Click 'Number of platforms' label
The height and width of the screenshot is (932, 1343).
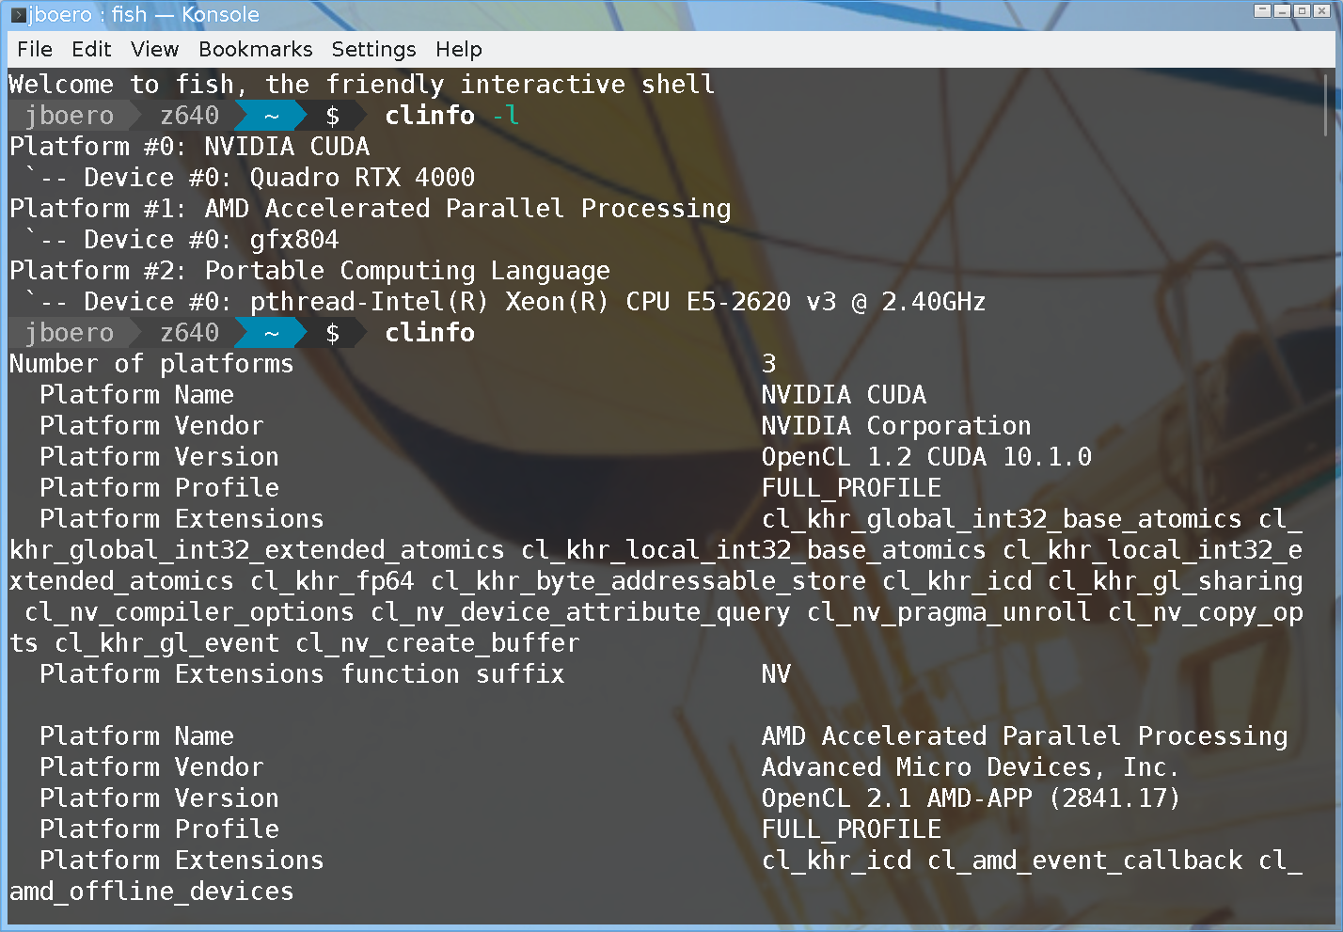click(x=151, y=364)
